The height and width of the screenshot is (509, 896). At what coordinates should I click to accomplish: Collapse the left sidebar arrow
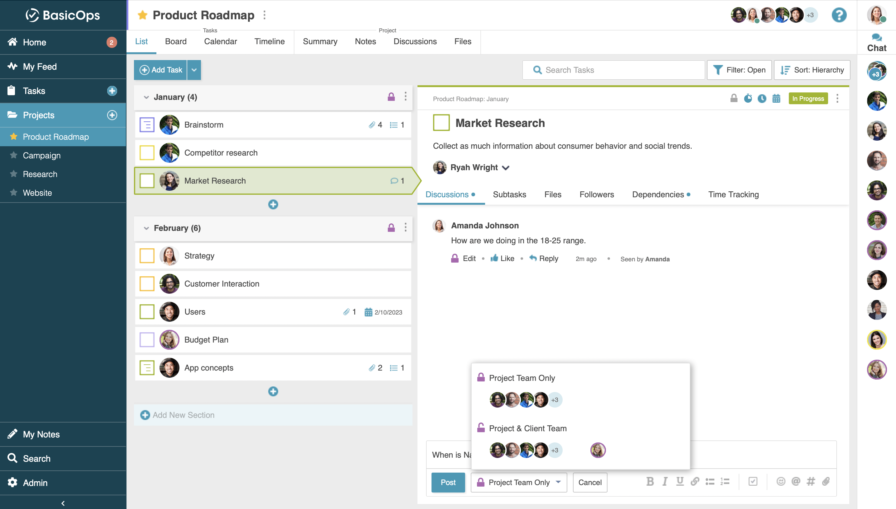[x=63, y=503]
